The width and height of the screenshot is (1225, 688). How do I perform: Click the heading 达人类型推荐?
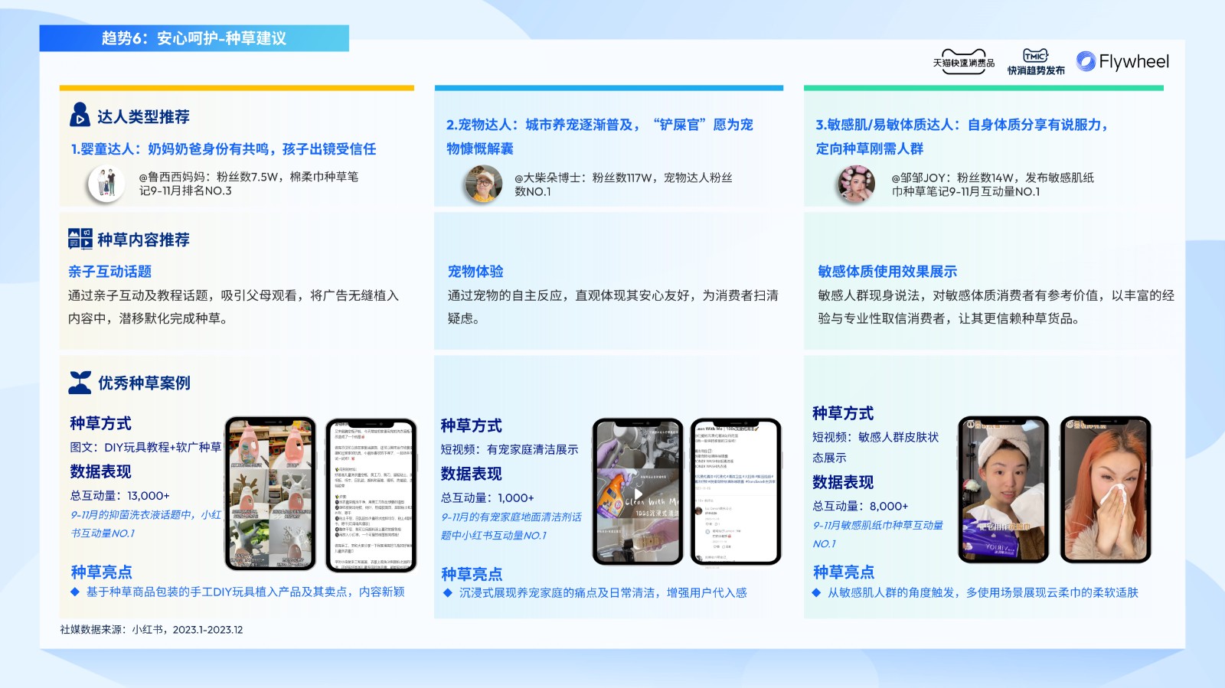point(143,116)
